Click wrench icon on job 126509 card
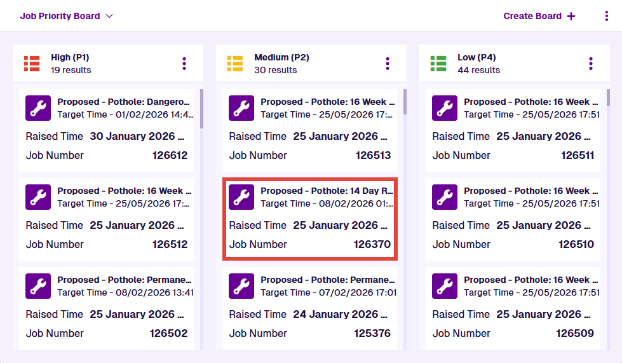 click(x=444, y=286)
